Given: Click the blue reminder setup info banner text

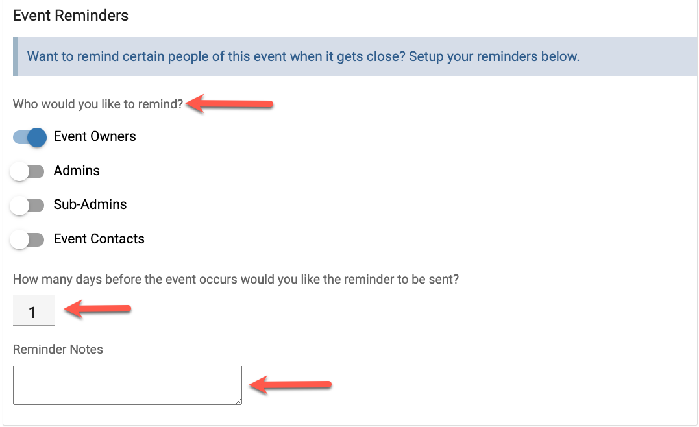Looking at the screenshot, I should pyautogui.click(x=303, y=56).
